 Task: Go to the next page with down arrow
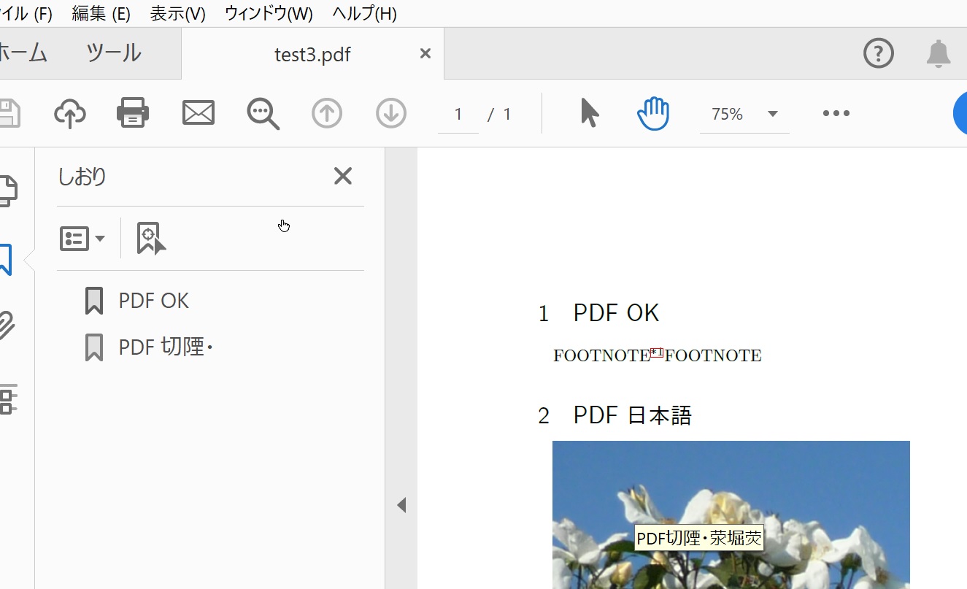(x=390, y=113)
